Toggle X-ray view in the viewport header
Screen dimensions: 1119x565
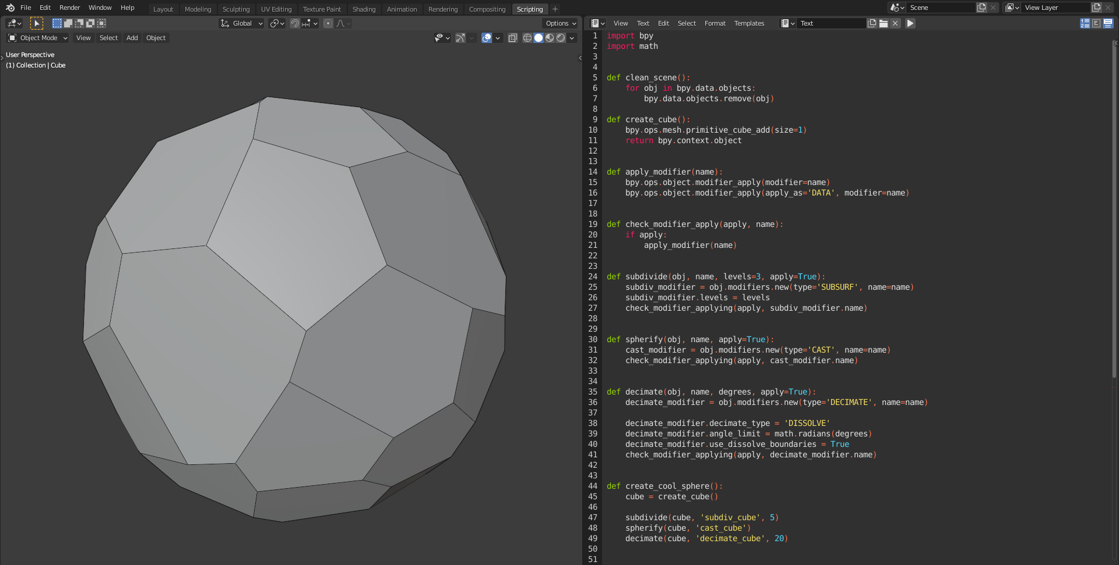click(x=513, y=37)
